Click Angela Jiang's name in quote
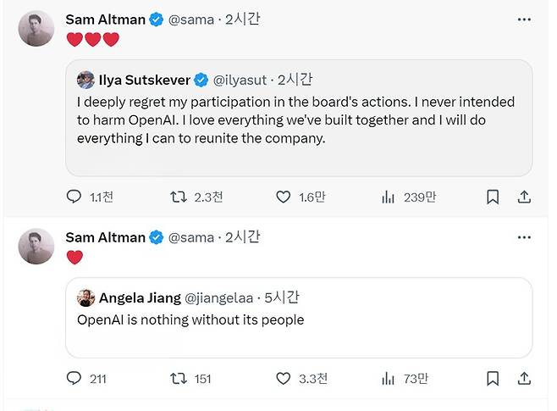 click(x=140, y=298)
